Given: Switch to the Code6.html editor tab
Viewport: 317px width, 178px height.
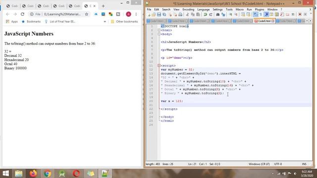Looking at the screenshot, I should click(264, 21).
